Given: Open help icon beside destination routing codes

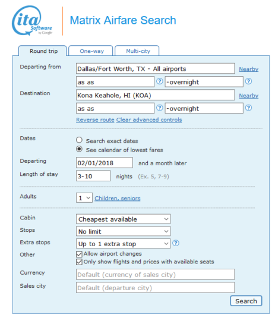Looking at the screenshot, I should (160, 108).
